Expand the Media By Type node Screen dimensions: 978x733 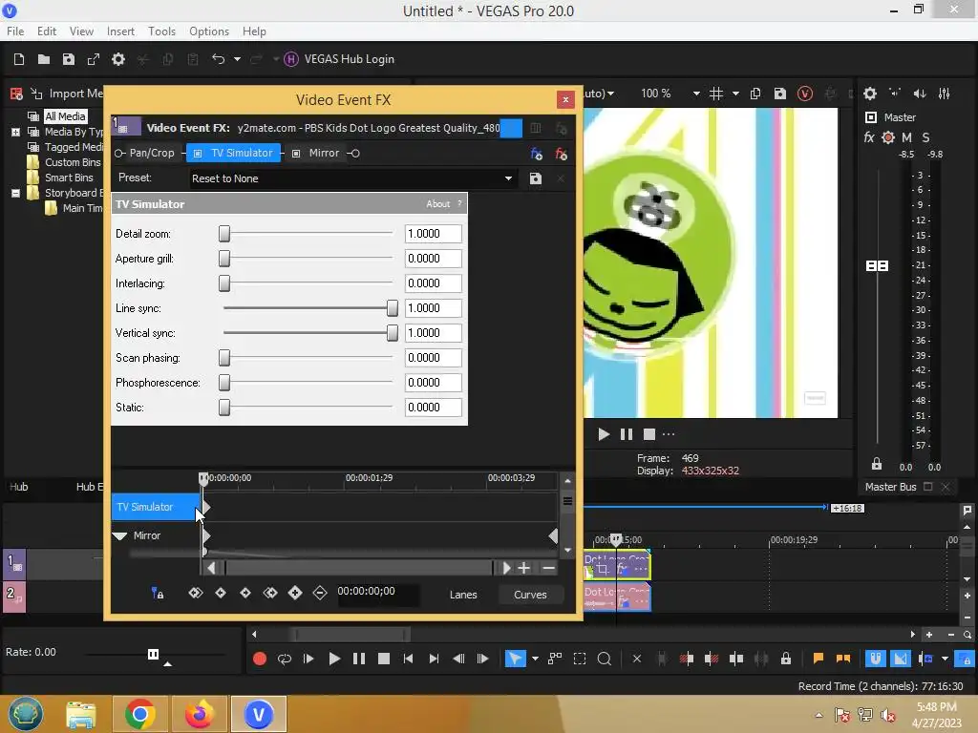click(x=15, y=132)
